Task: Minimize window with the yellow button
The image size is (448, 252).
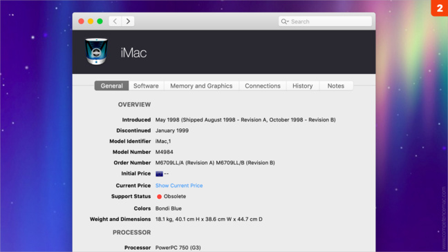Action: coord(91,21)
